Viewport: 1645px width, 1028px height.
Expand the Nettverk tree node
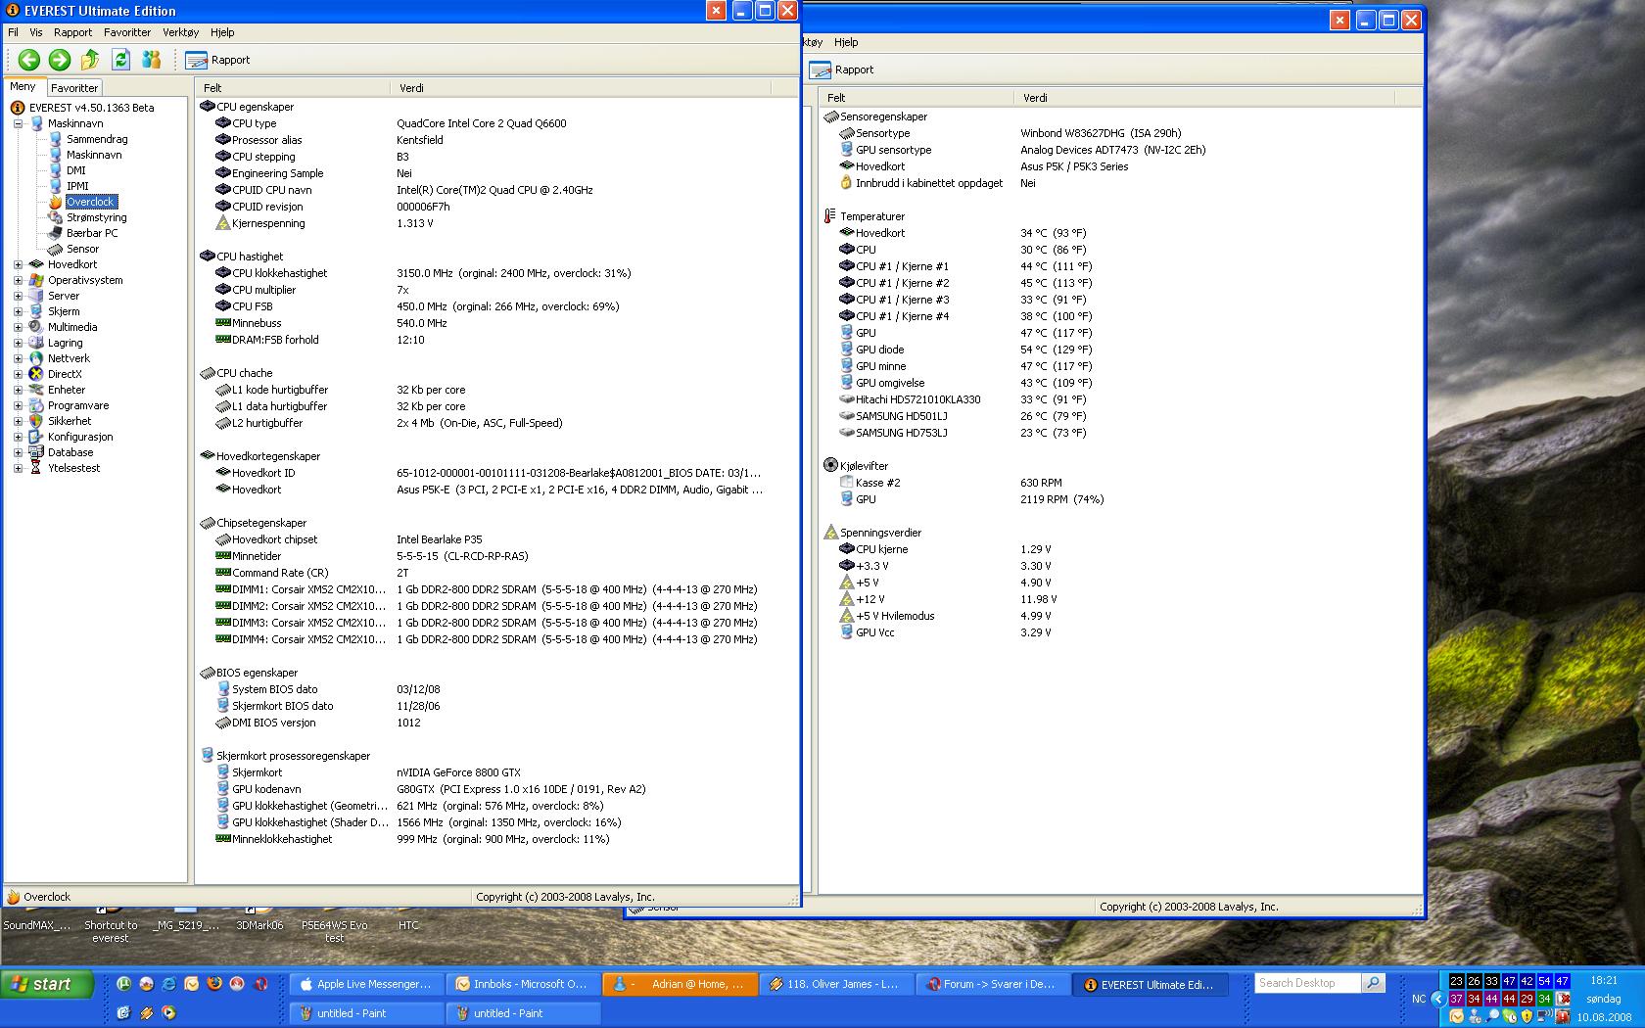click(18, 358)
